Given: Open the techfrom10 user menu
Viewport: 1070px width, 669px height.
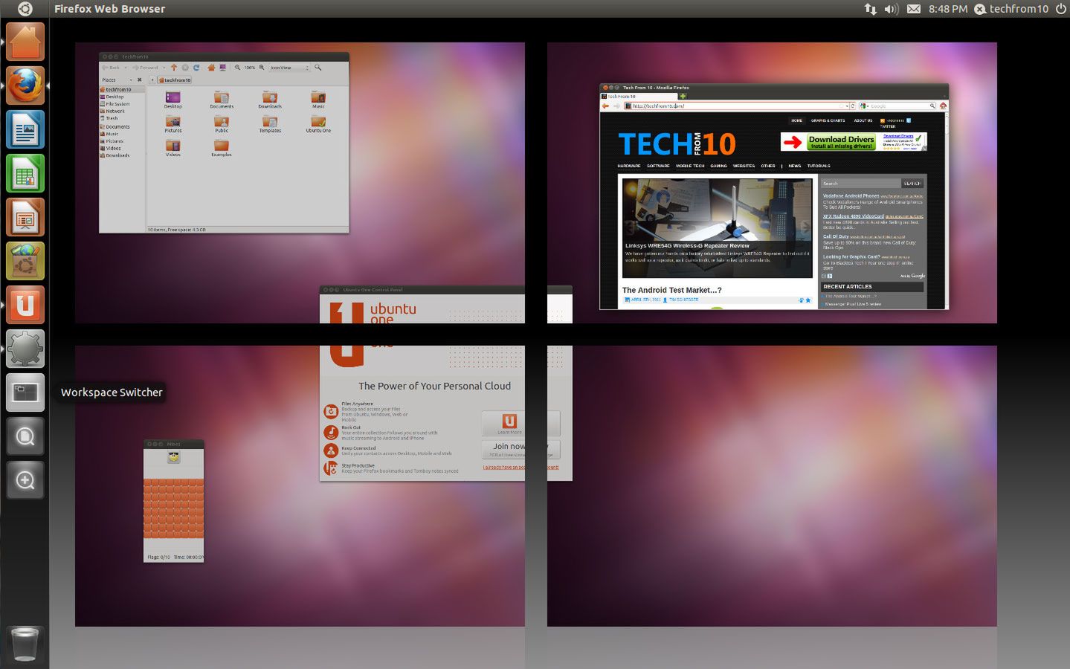Looking at the screenshot, I should pyautogui.click(x=1011, y=9).
